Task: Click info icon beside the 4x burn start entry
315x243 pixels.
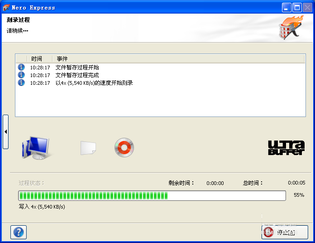Action: (x=21, y=83)
